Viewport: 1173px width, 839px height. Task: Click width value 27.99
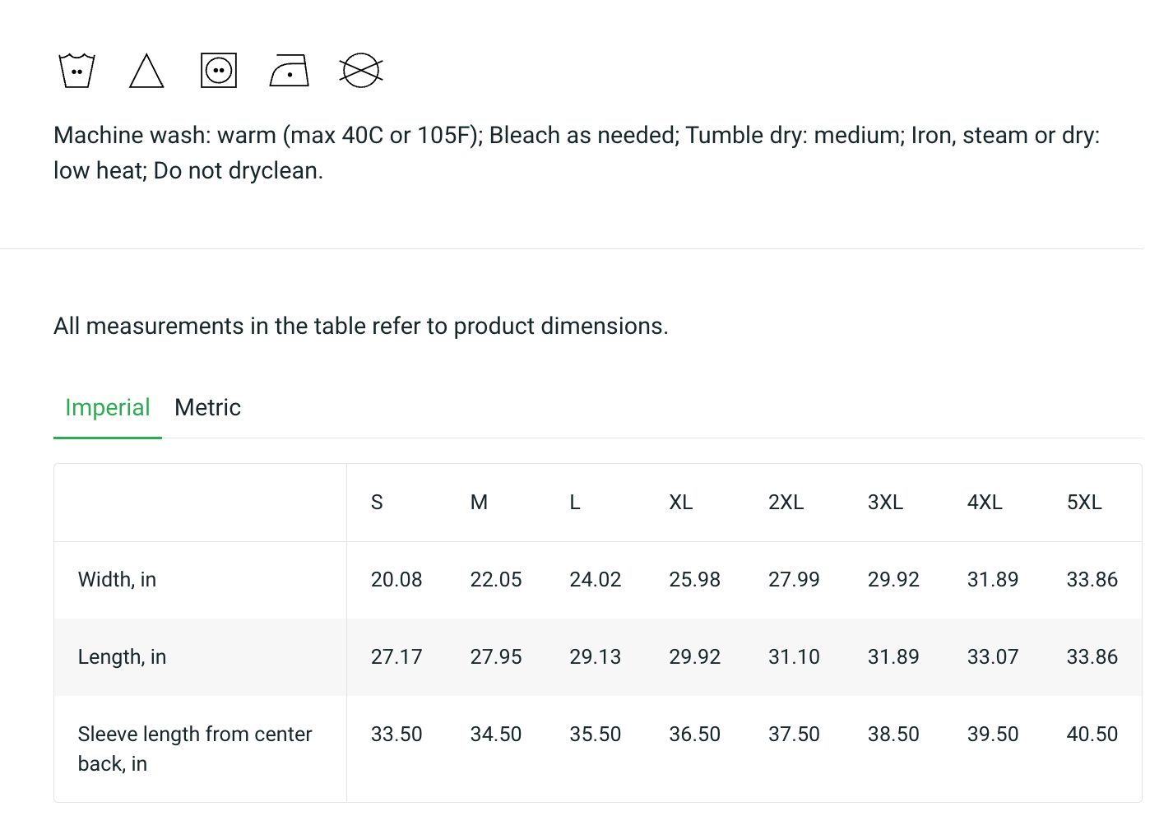(794, 580)
